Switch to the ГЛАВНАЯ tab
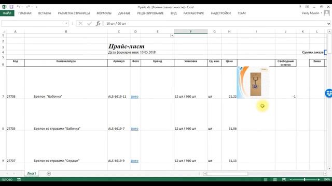Screen dimensions: 332x186 25,13
